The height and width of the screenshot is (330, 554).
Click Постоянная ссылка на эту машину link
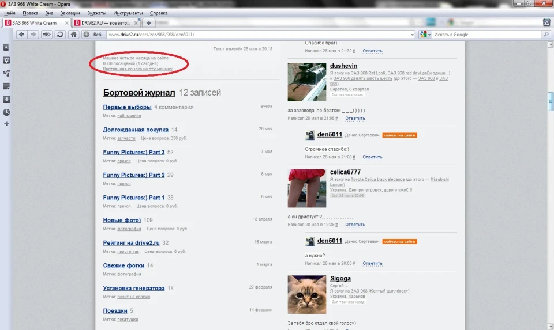138,69
